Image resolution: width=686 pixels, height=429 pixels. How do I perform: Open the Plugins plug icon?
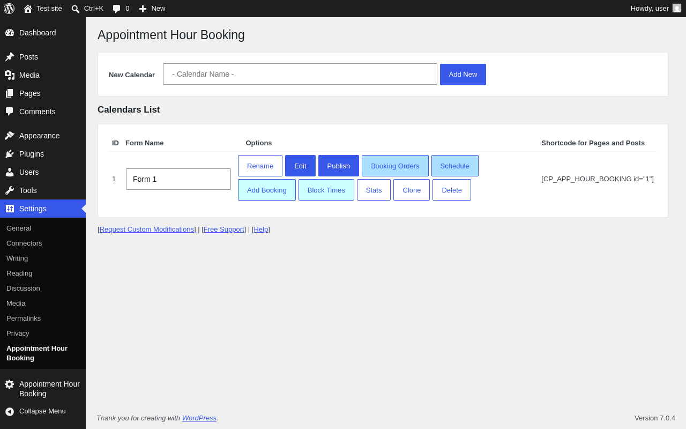point(10,154)
